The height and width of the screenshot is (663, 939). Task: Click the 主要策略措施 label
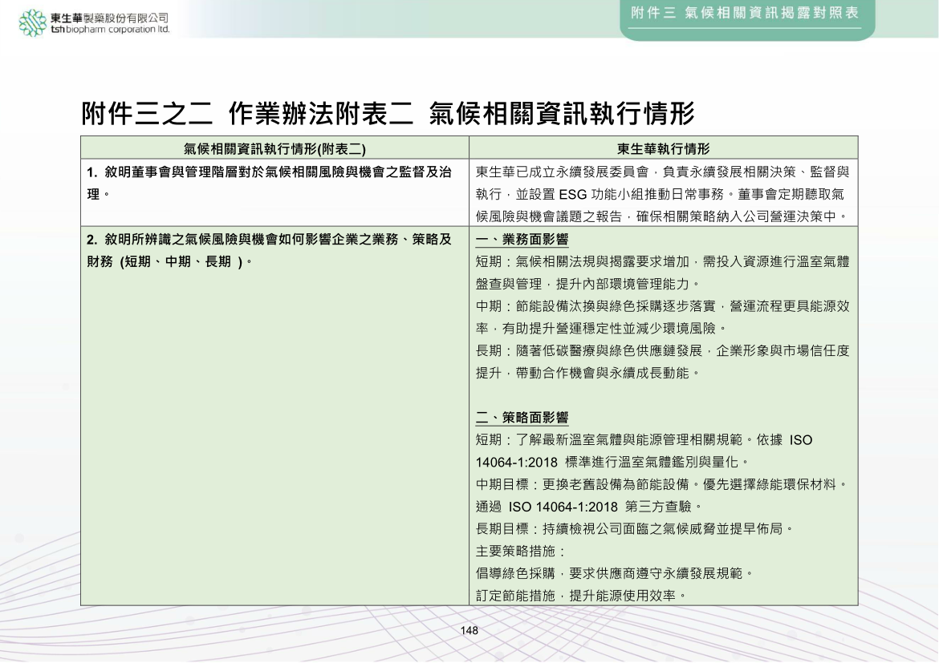click(521, 551)
